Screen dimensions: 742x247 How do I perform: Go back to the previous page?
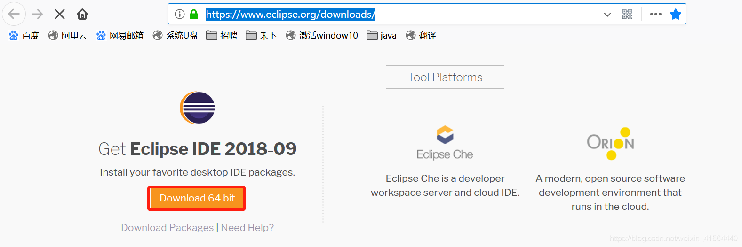point(14,14)
